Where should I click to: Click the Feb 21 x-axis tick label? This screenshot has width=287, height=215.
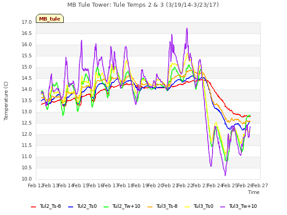click(x=170, y=186)
